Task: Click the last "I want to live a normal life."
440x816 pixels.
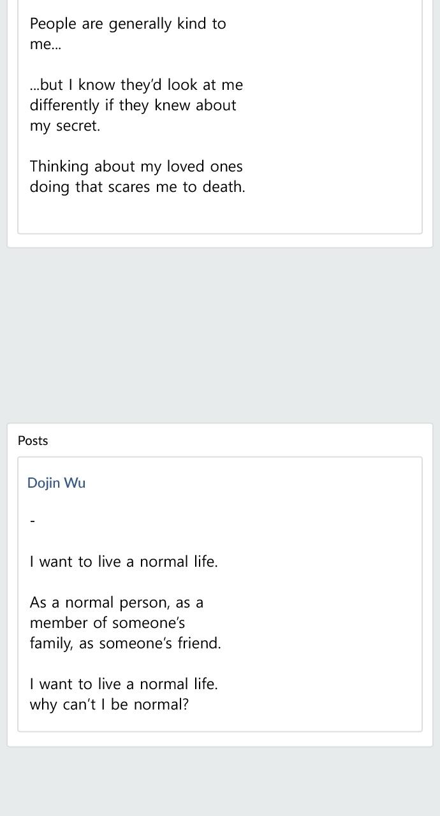Action: 124,684
